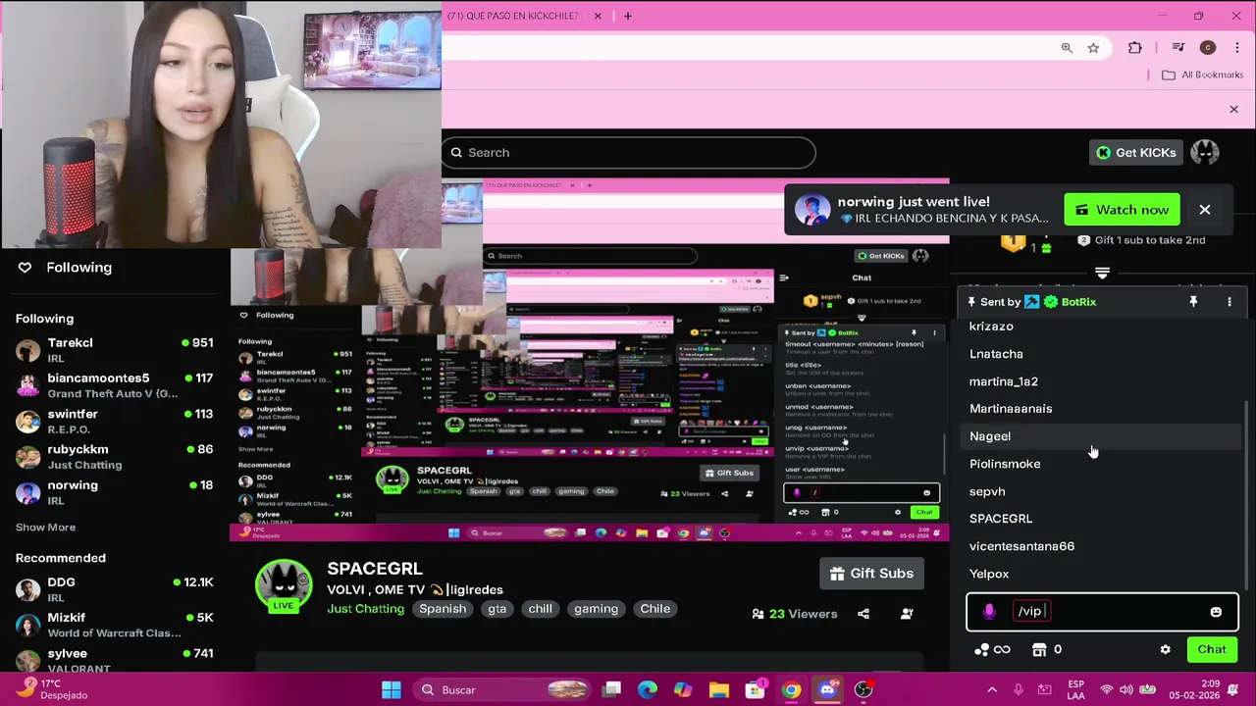Open File Explorer from taskbar
Screen dimensions: 1256x706
click(x=719, y=690)
